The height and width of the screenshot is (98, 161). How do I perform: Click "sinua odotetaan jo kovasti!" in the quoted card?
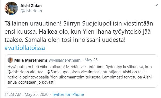tap(31, 82)
